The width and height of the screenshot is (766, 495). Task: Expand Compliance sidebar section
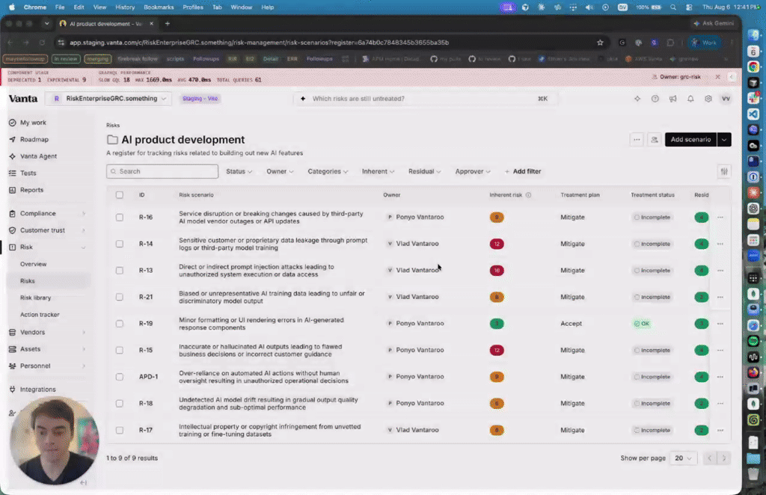[47, 213]
